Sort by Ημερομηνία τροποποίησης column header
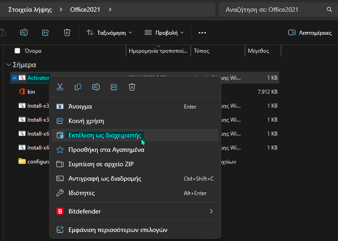The image size is (338, 241). tap(158, 51)
